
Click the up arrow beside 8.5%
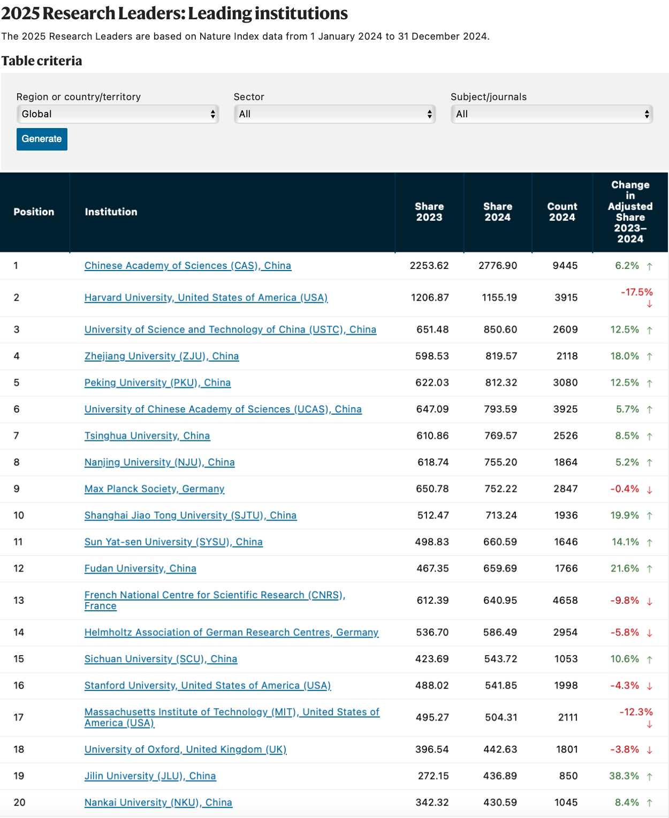(x=649, y=437)
